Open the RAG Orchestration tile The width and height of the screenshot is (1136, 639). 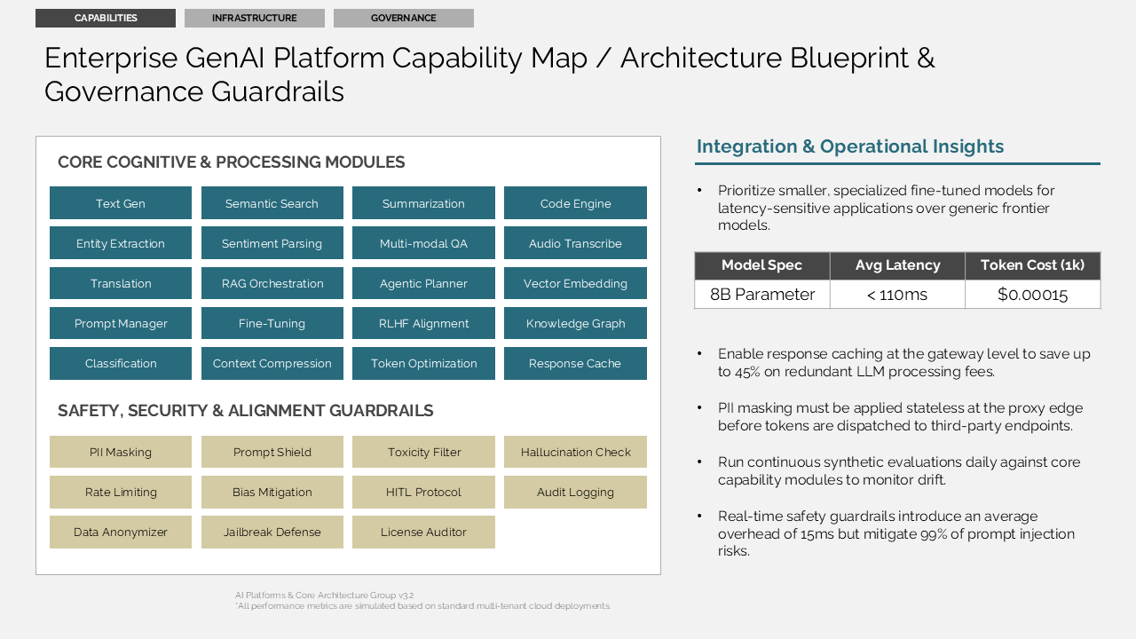point(272,283)
